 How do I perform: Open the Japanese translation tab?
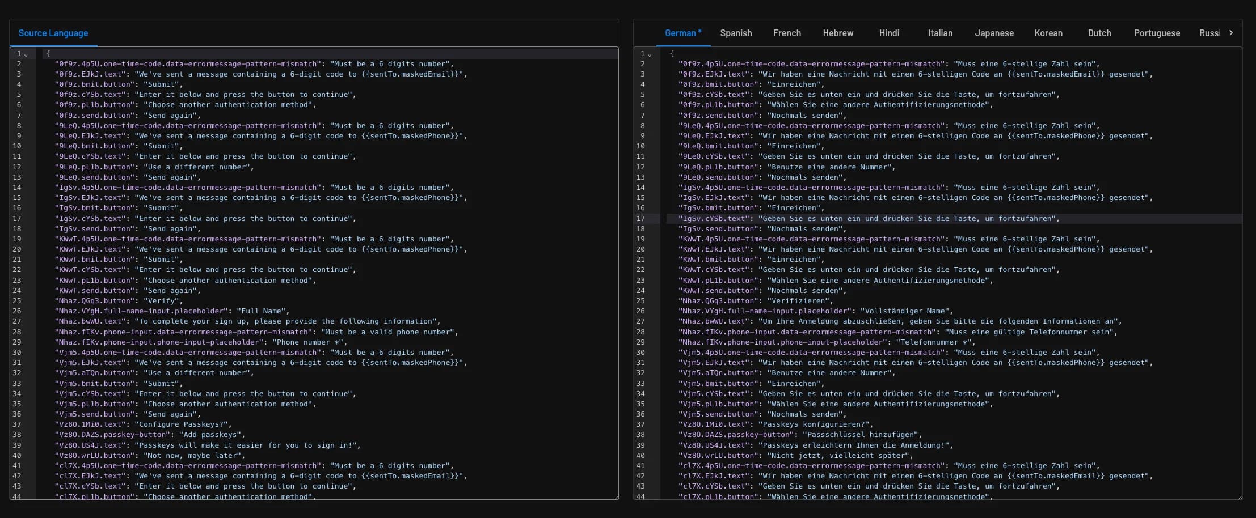point(994,33)
